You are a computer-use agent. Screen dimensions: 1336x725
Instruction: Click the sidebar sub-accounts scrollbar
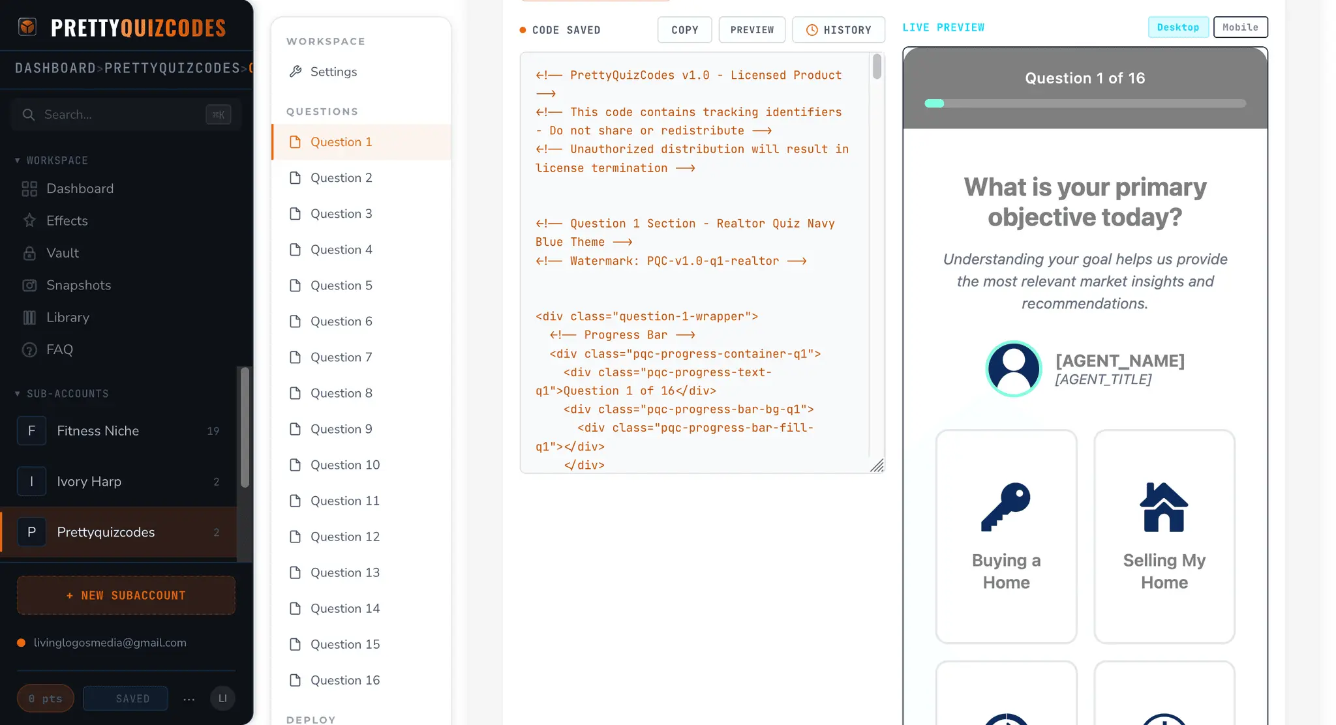click(245, 427)
